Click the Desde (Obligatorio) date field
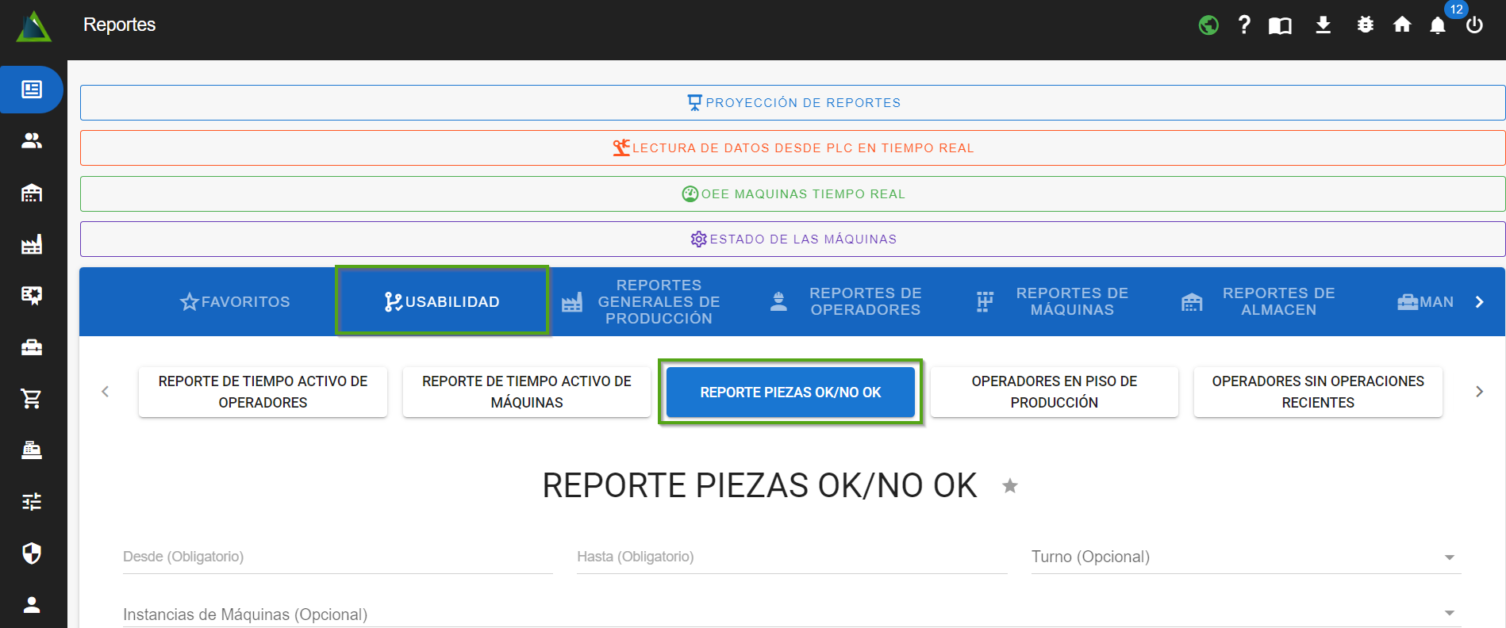This screenshot has height=628, width=1506. point(337,557)
